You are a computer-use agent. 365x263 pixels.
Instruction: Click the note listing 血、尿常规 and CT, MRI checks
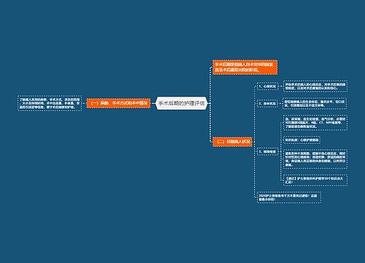[x=315, y=123]
